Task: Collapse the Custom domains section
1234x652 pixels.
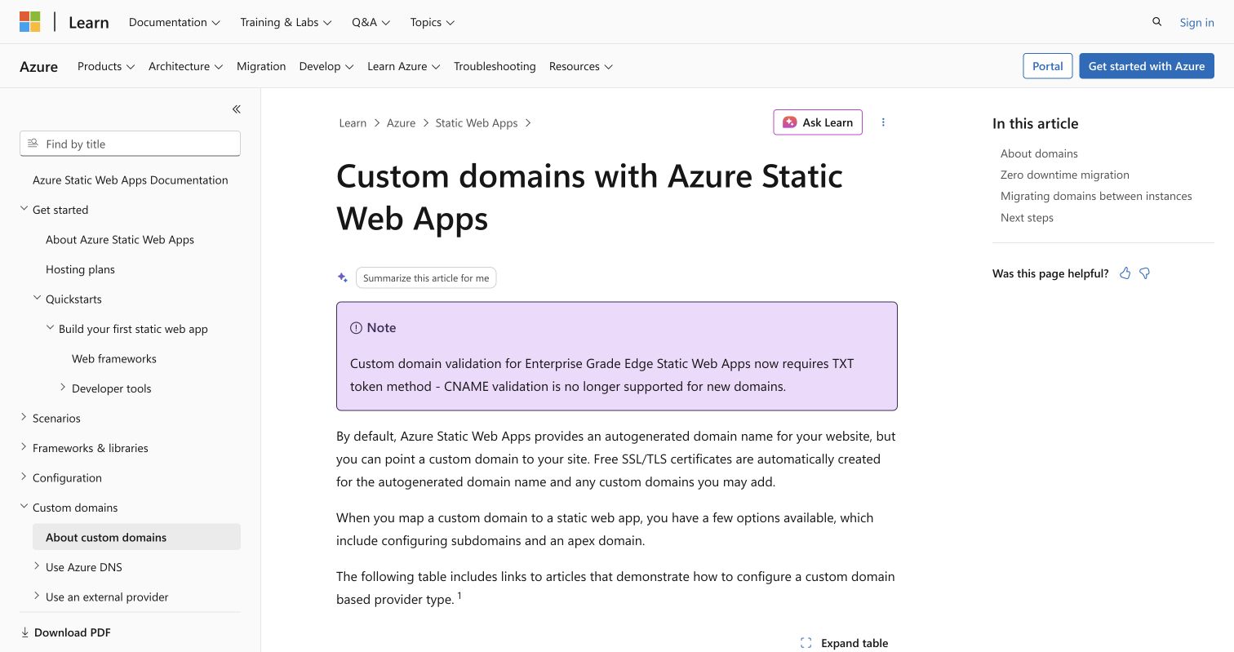Action: 24,507
